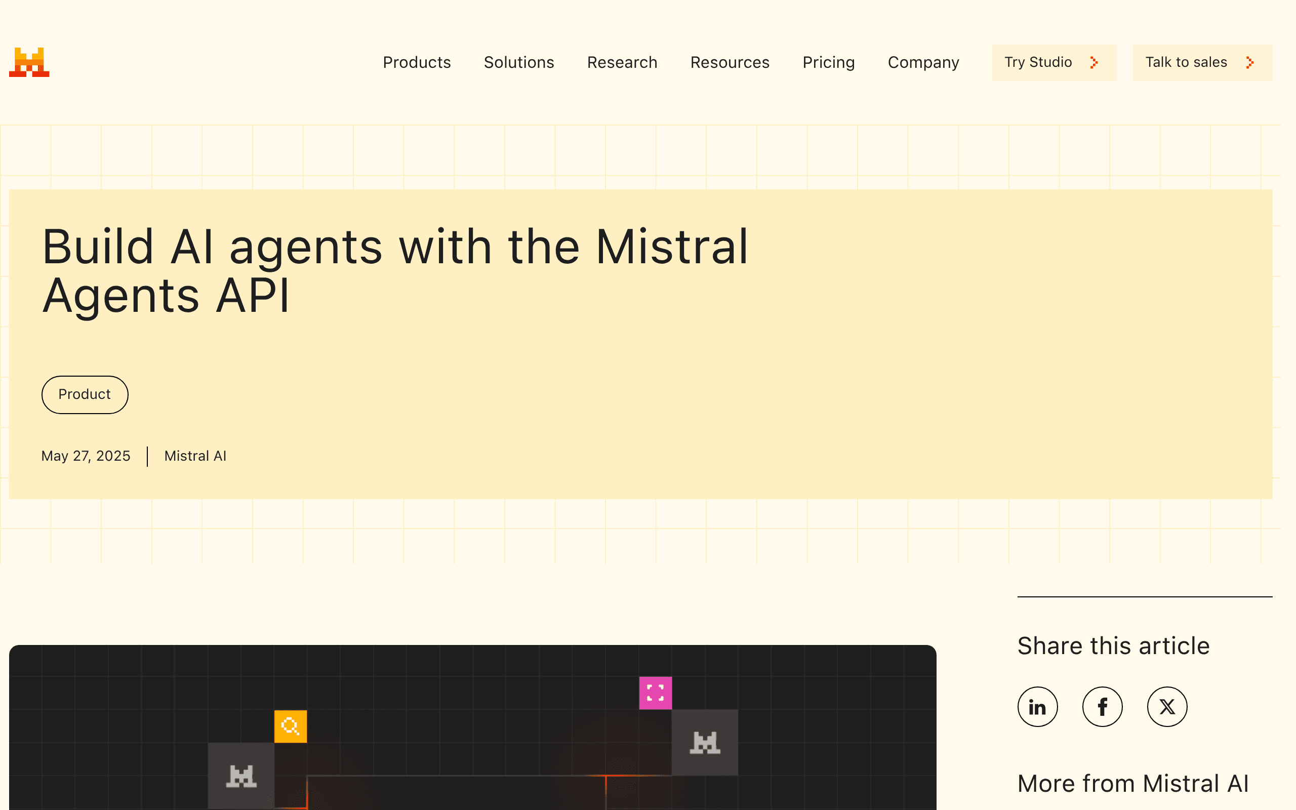Open the Resources menu
Image resolution: width=1296 pixels, height=810 pixels.
730,63
